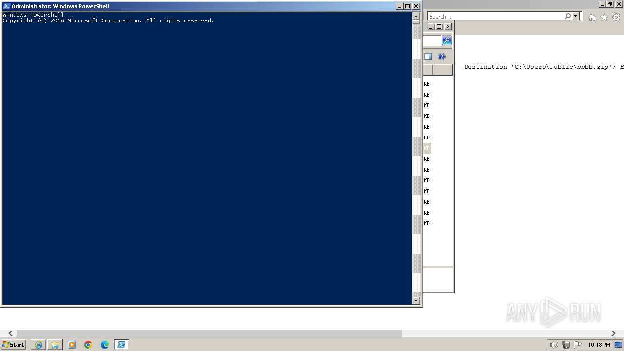624x351 pixels.
Task: Maximize the background Explorer window
Action: [439, 27]
